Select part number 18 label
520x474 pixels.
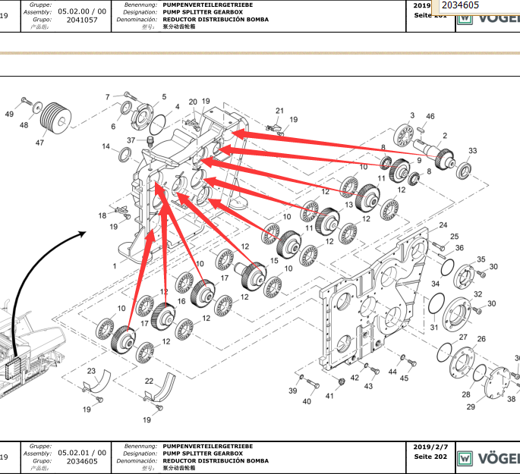point(102,215)
